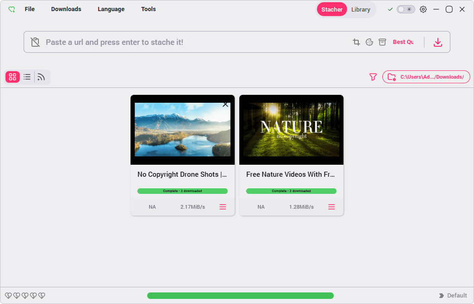
Task: Click the cookie settings icon
Action: pos(369,42)
